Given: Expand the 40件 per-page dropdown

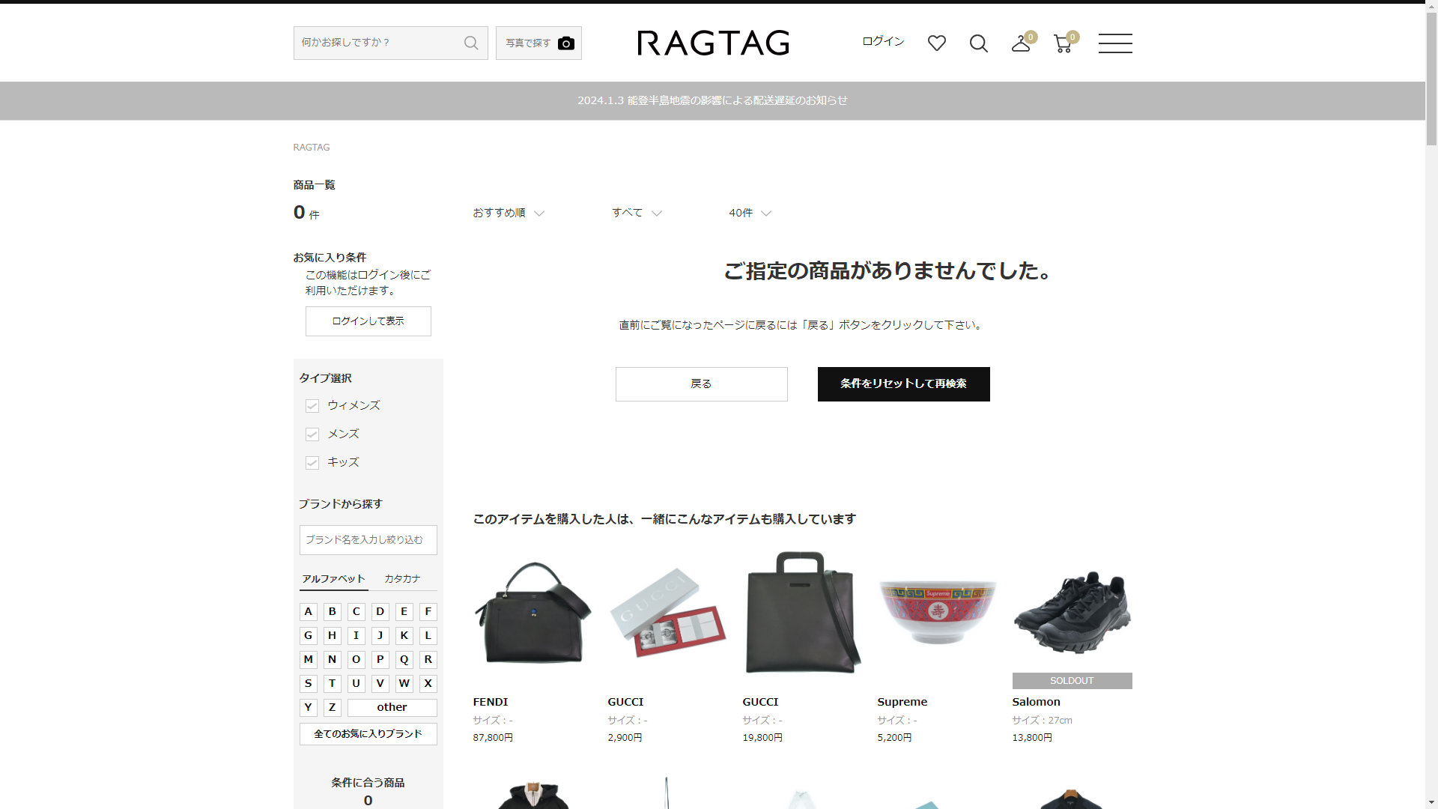Looking at the screenshot, I should pos(750,213).
